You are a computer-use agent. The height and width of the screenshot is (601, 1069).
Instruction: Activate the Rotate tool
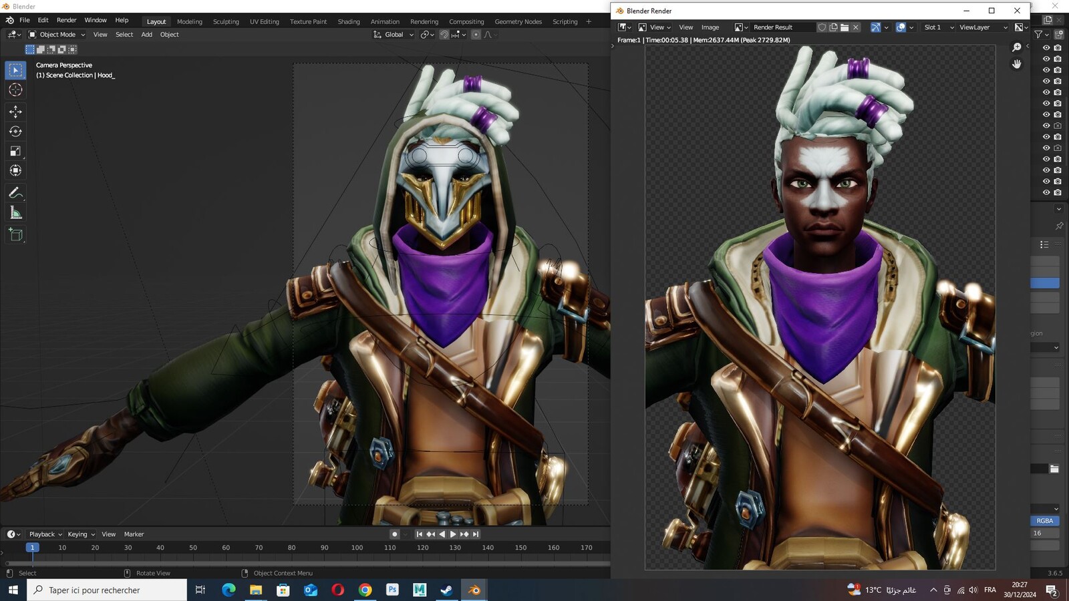click(x=15, y=132)
